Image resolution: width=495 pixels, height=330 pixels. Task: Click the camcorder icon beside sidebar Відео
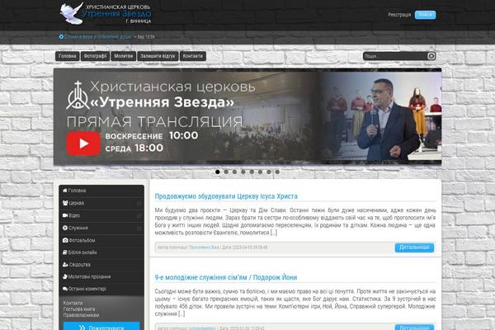(x=65, y=215)
